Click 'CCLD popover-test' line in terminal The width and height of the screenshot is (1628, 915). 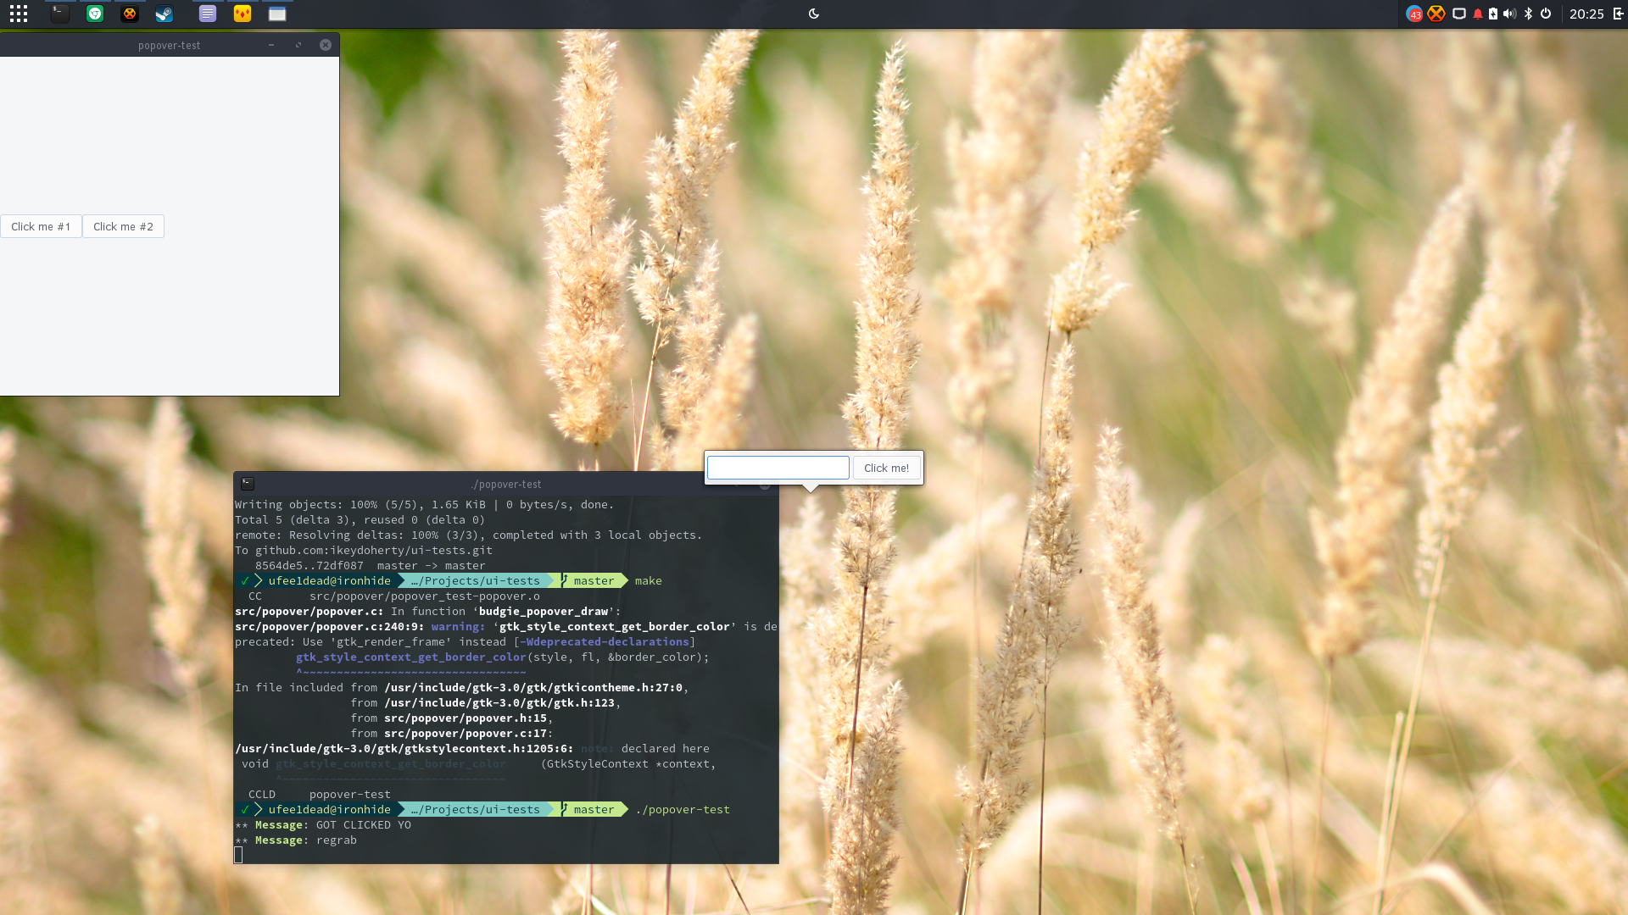320,795
